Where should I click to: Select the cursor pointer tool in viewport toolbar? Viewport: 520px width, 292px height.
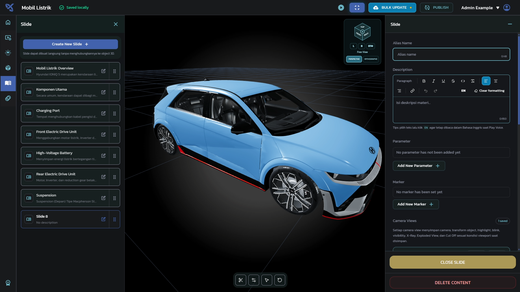[x=267, y=280]
